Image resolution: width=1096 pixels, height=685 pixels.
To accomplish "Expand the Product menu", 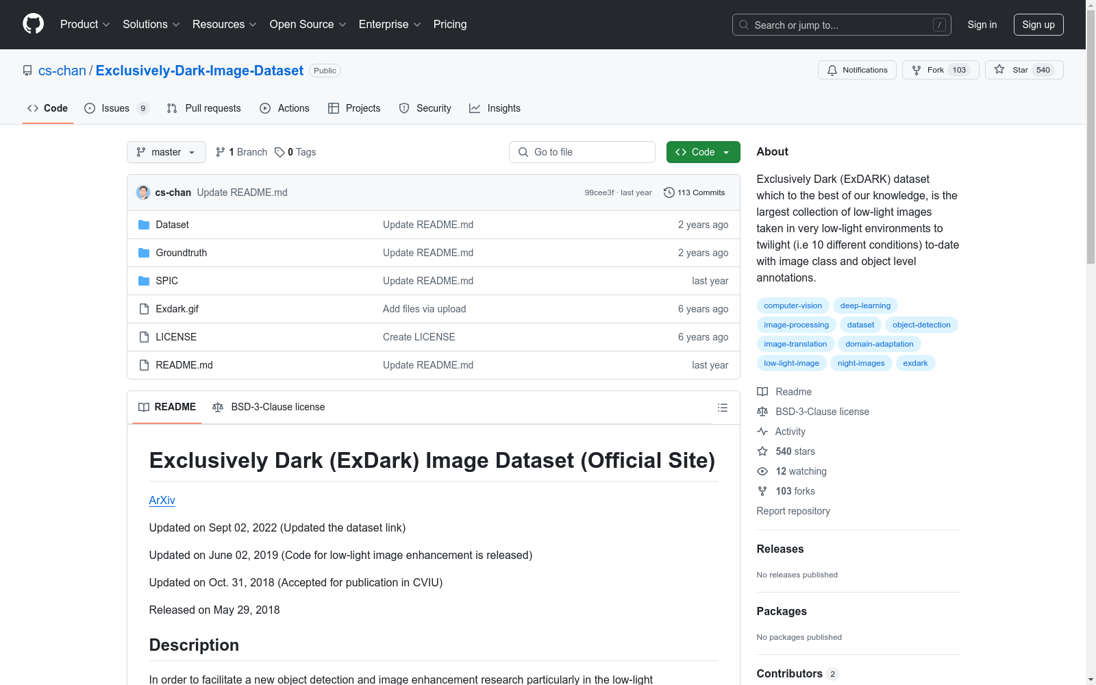I will tap(85, 24).
